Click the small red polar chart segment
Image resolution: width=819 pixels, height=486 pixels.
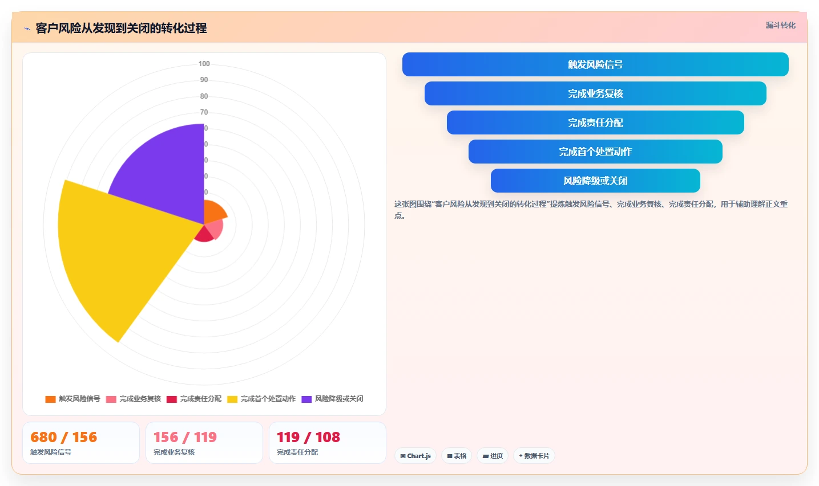204,234
